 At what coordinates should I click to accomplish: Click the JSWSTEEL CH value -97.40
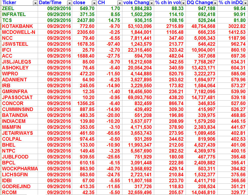click(x=113, y=44)
